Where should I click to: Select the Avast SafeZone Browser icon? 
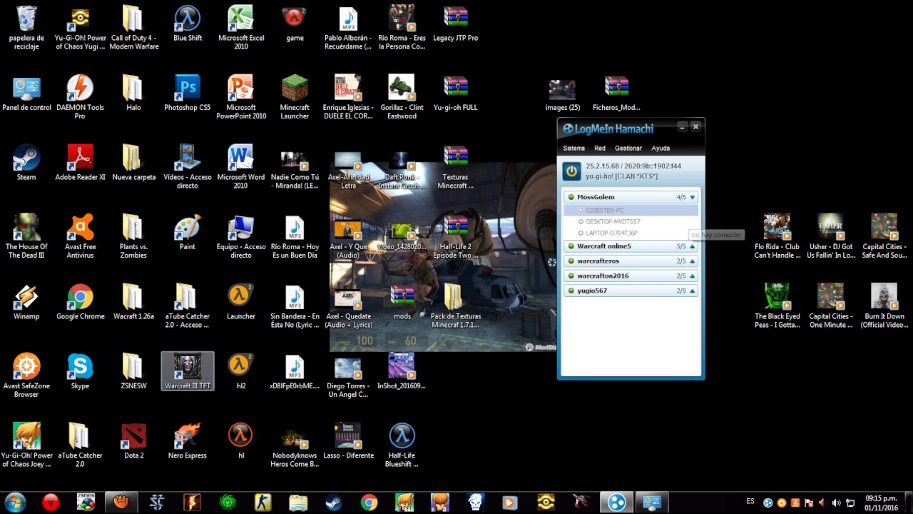[26, 376]
